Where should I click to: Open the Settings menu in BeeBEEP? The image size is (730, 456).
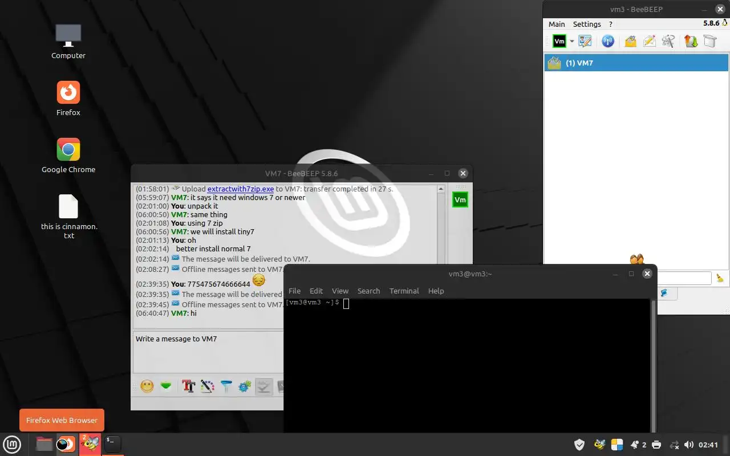pyautogui.click(x=587, y=24)
